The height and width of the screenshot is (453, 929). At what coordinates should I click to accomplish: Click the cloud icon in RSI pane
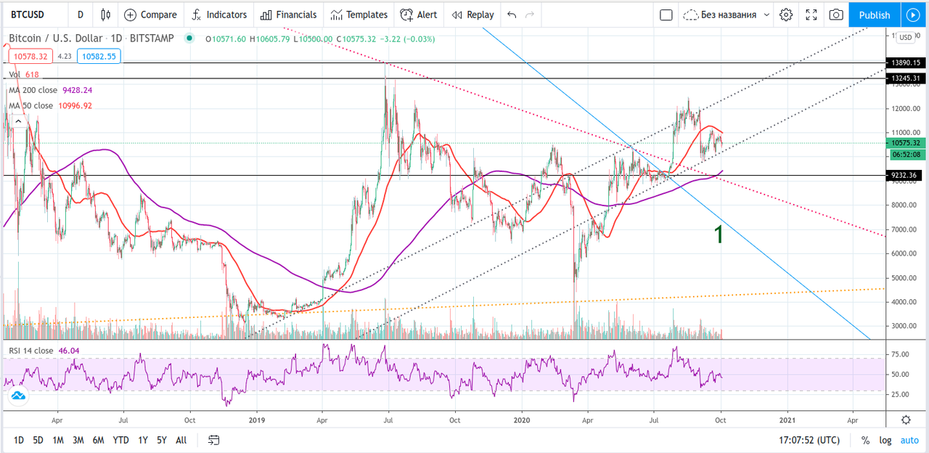pos(18,396)
